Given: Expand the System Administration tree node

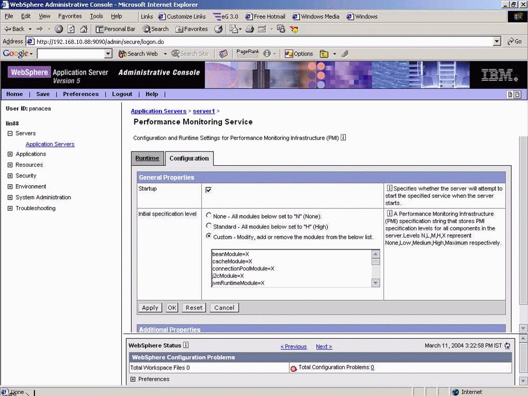Looking at the screenshot, I should tap(10, 197).
